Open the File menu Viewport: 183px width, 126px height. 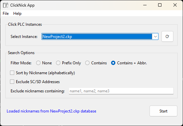[x=6, y=14]
